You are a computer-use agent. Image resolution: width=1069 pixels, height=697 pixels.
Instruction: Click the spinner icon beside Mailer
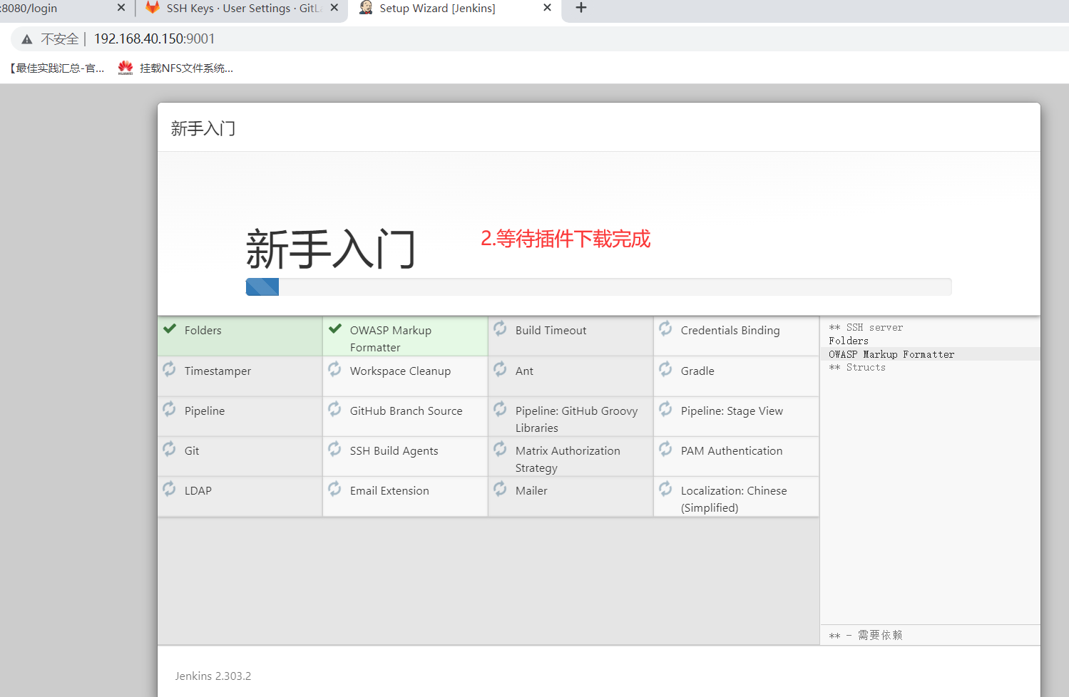pyautogui.click(x=500, y=489)
